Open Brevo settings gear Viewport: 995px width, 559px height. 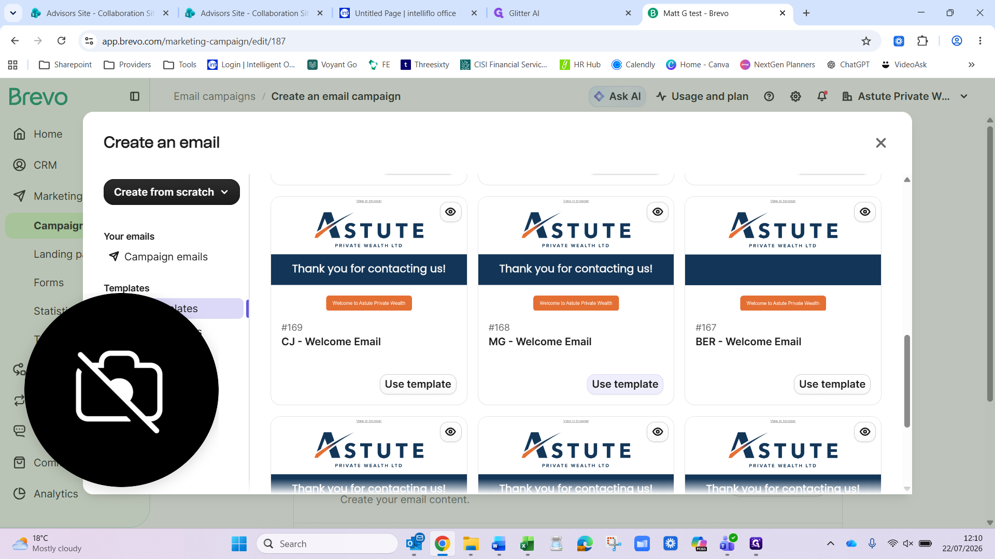tap(795, 96)
